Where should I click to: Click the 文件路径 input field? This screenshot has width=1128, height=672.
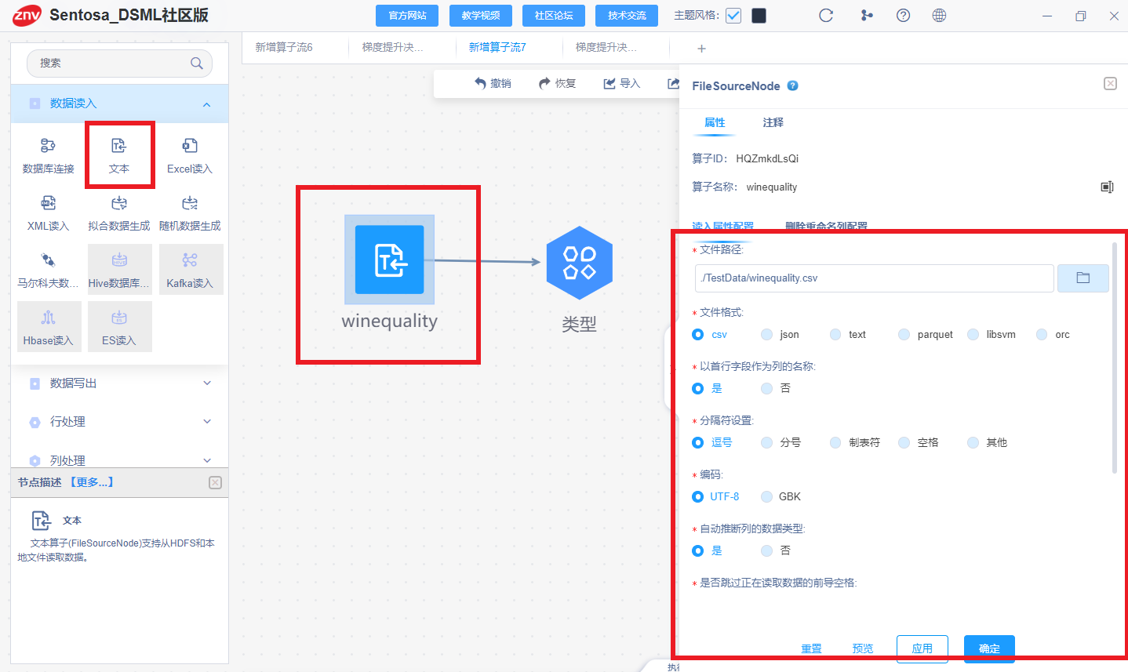(874, 278)
